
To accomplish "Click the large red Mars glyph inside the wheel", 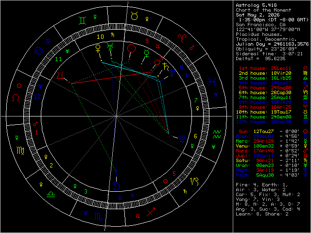I will pyautogui.click(x=159, y=61).
